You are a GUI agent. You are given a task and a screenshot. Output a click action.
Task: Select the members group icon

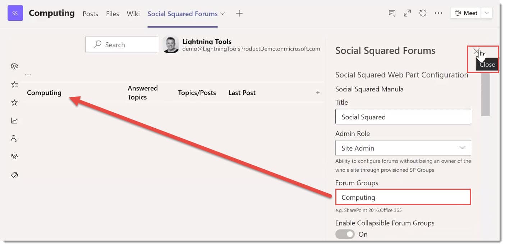14,157
